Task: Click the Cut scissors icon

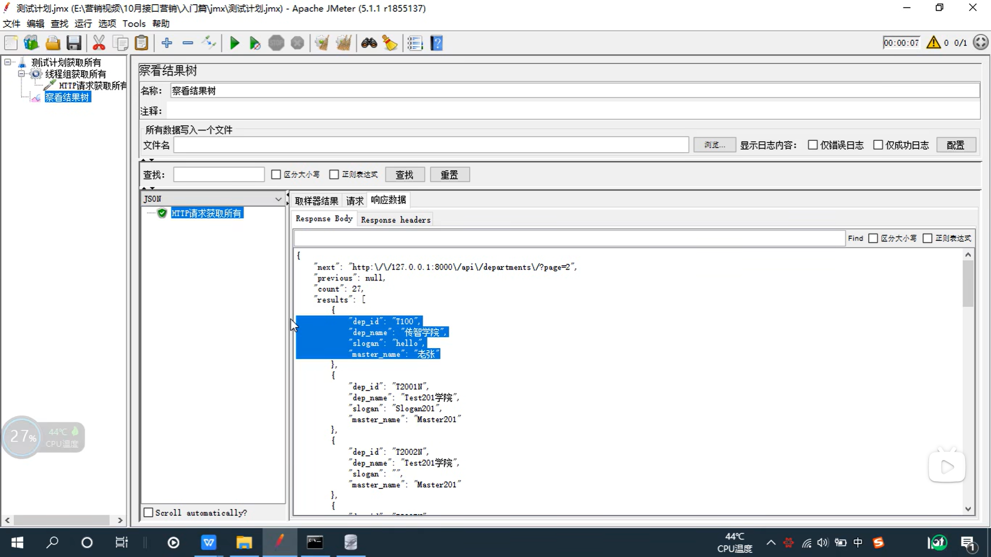Action: coord(99,43)
